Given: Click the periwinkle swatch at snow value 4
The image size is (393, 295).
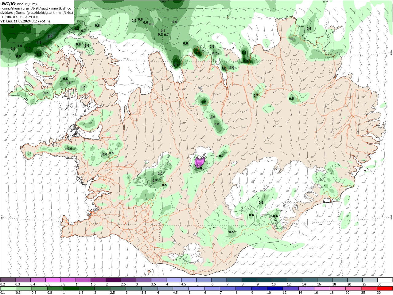Looking at the screenshot, I should tap(174, 280).
